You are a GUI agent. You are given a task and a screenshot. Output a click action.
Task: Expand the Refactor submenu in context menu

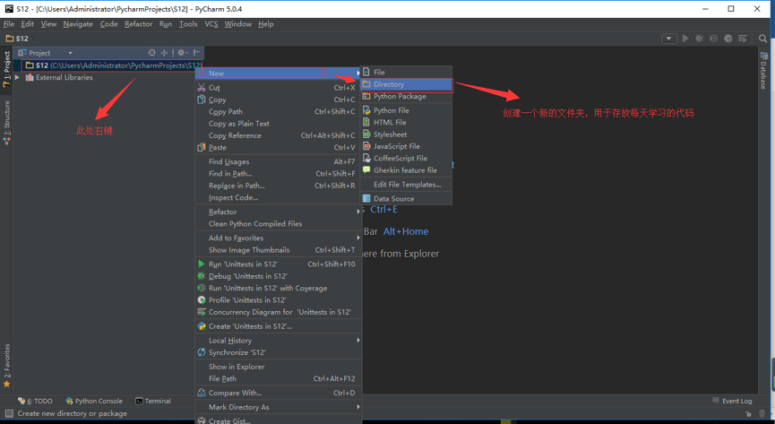coord(279,212)
